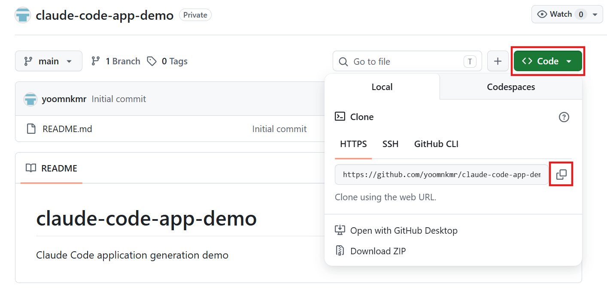Select the HTTPS clone option
This screenshot has height=292, width=607.
click(x=353, y=144)
